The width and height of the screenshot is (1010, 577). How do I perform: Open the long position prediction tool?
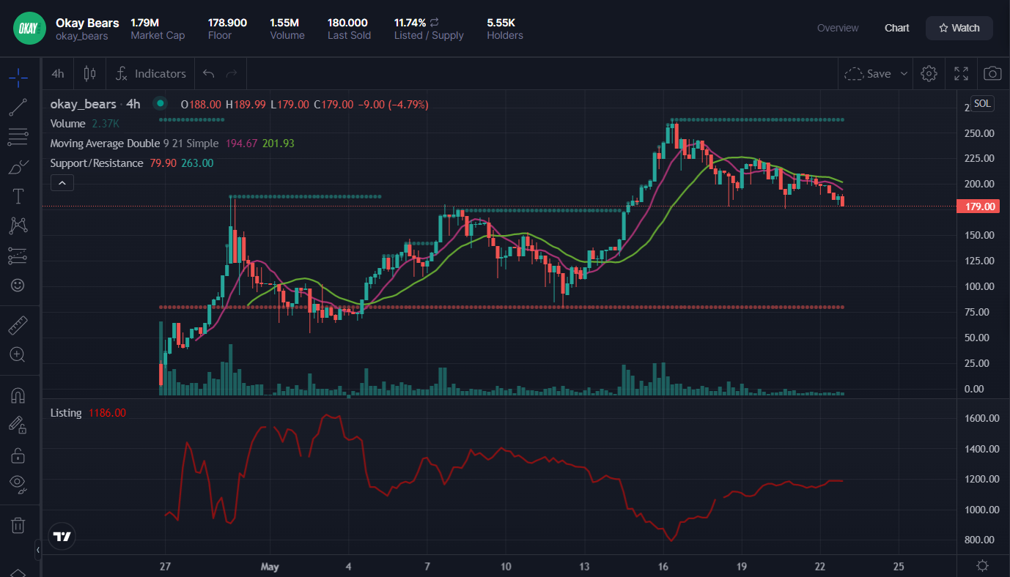pyautogui.click(x=18, y=256)
